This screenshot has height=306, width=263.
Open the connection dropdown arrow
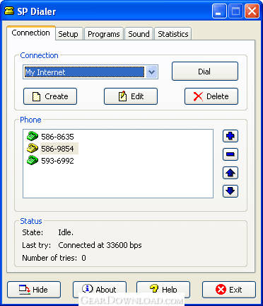coord(151,72)
